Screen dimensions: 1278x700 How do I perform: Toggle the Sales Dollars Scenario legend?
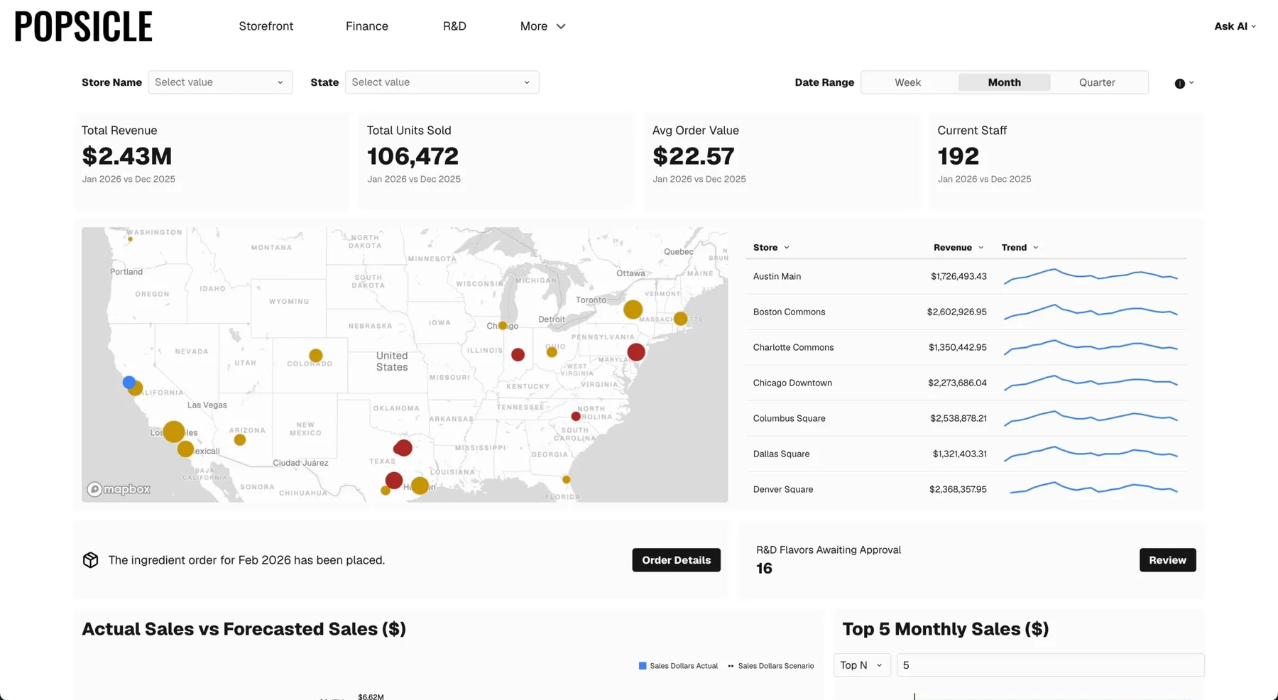pyautogui.click(x=770, y=666)
